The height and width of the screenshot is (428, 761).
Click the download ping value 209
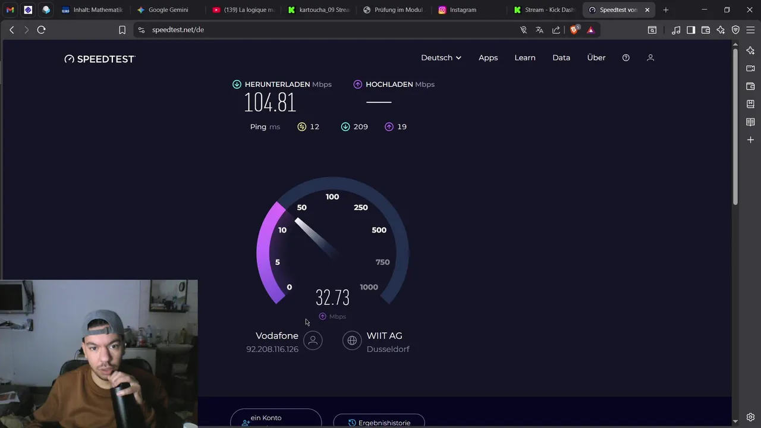(361, 127)
